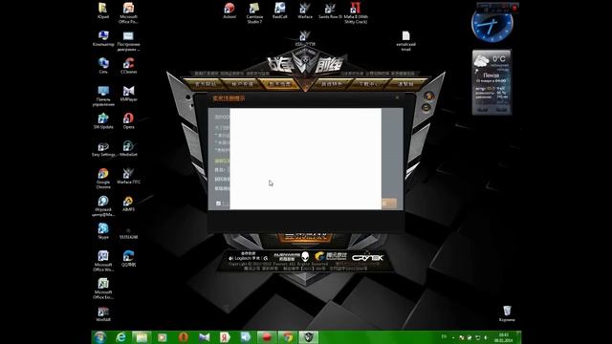The image size is (612, 344).
Task: Open the fourth golden launcher navigation tab
Action: tap(332, 84)
